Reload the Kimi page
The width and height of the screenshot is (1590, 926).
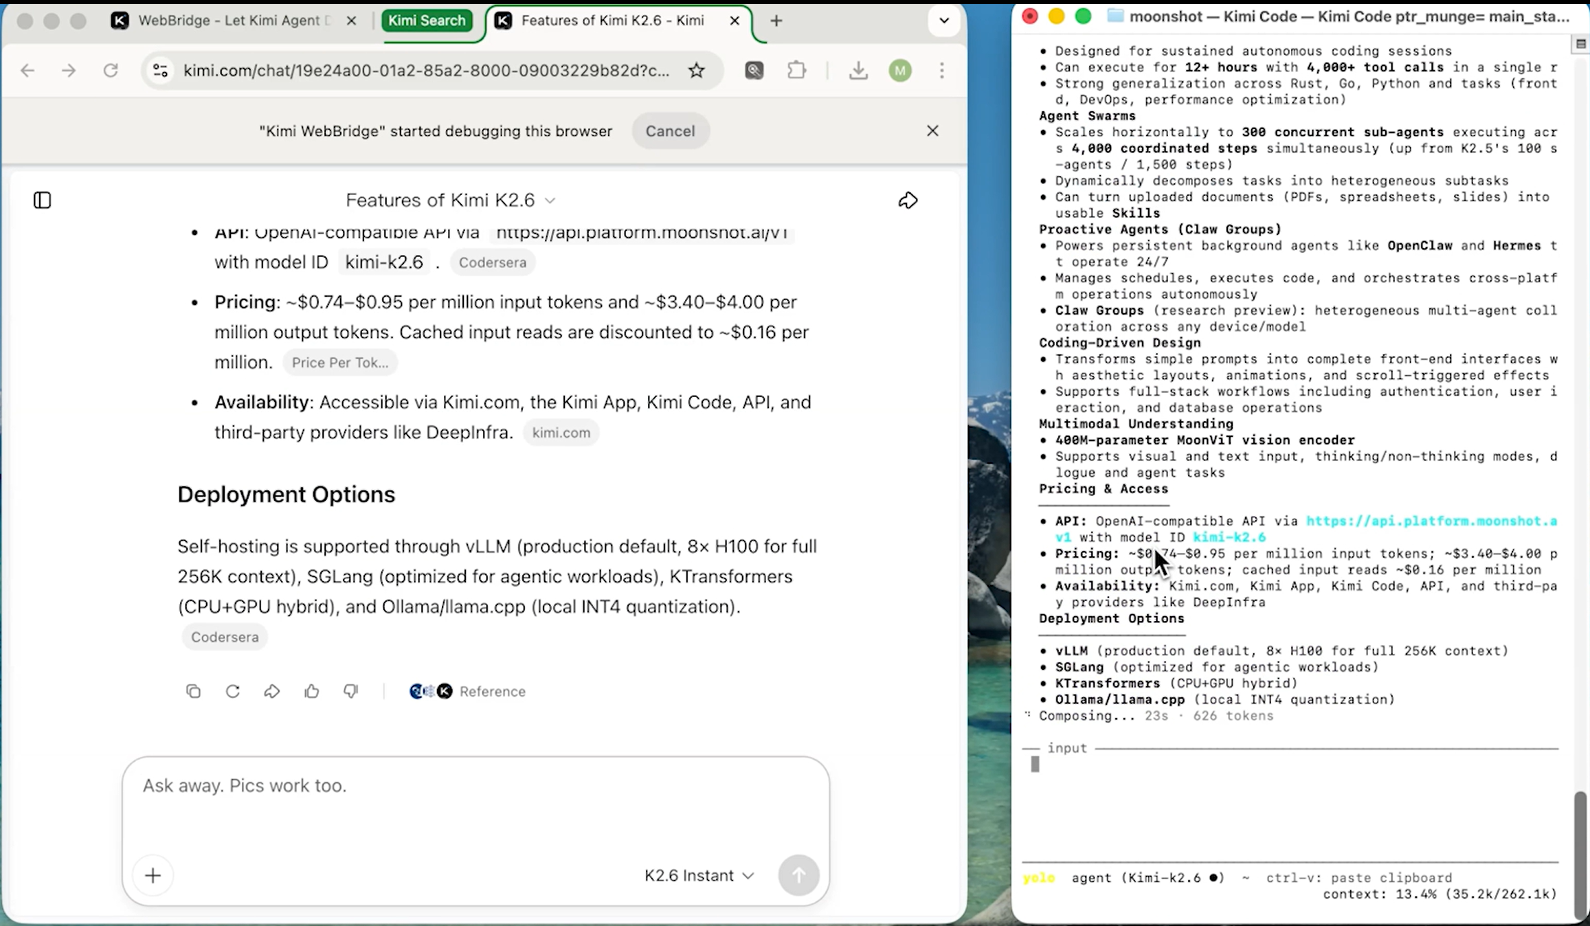point(111,70)
